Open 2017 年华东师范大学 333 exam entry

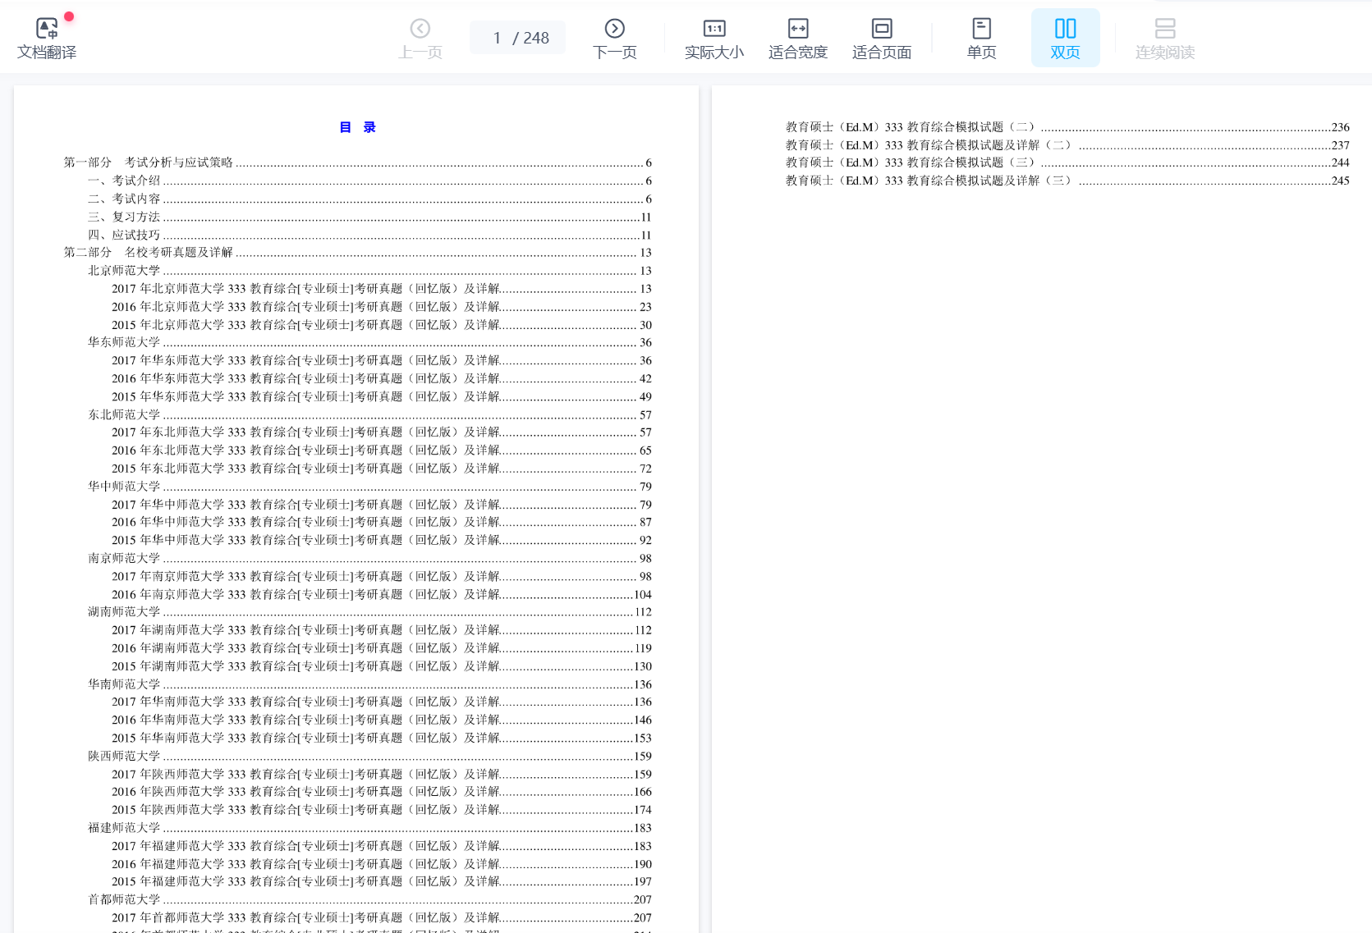305,360
